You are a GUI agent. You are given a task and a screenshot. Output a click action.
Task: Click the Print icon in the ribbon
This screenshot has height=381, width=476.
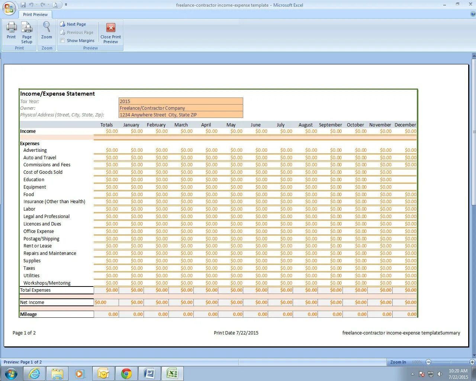coord(11,30)
